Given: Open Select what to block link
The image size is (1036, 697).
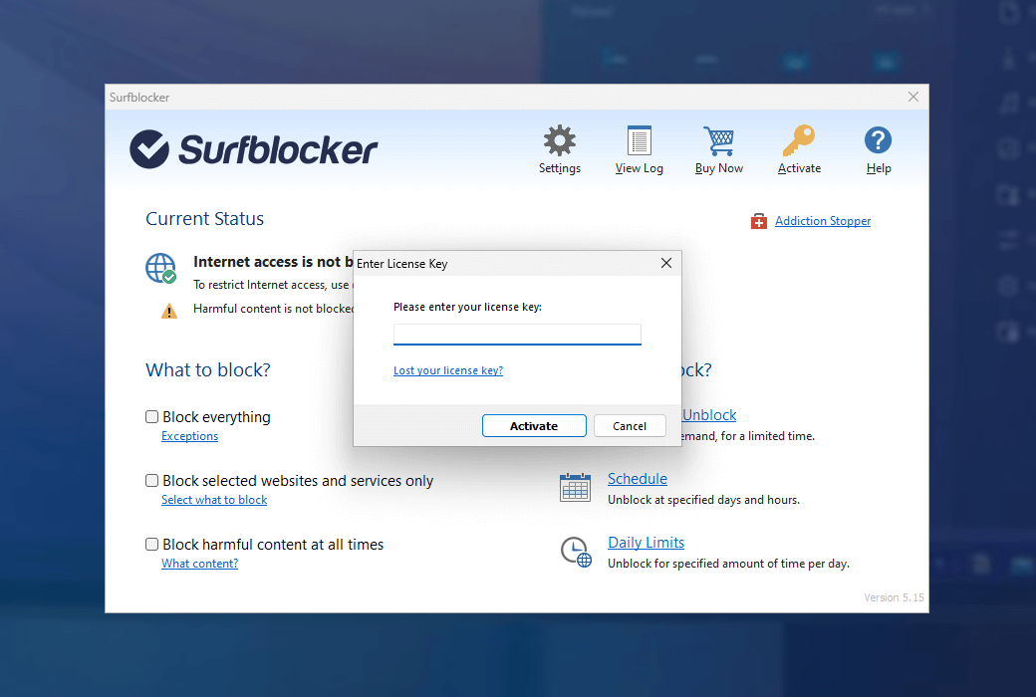Looking at the screenshot, I should pos(214,500).
